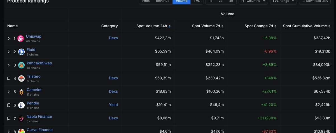The width and height of the screenshot is (336, 133).
Task: Click Uniswap's $422,3m 24h volume
Action: 163,38
